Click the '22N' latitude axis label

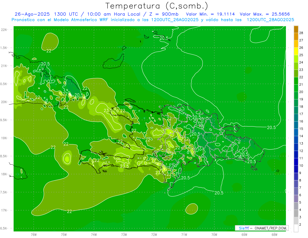click(x=4, y=30)
